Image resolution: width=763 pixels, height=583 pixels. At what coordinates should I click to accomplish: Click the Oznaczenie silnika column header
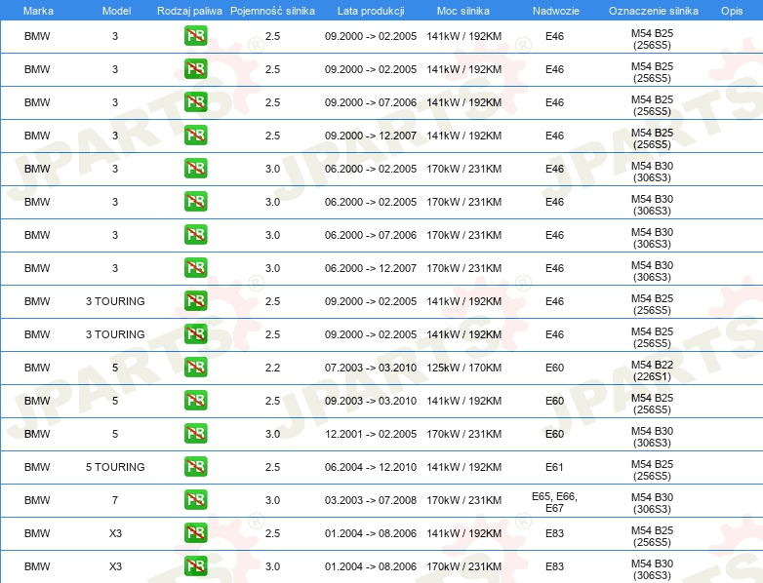(654, 11)
